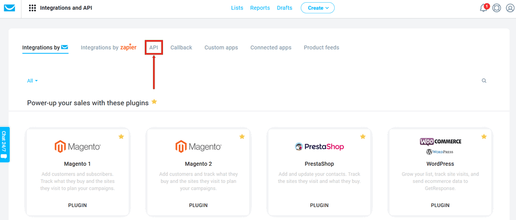The image size is (516, 220).
Task: Go to Lists in top navigation
Action: pyautogui.click(x=237, y=8)
